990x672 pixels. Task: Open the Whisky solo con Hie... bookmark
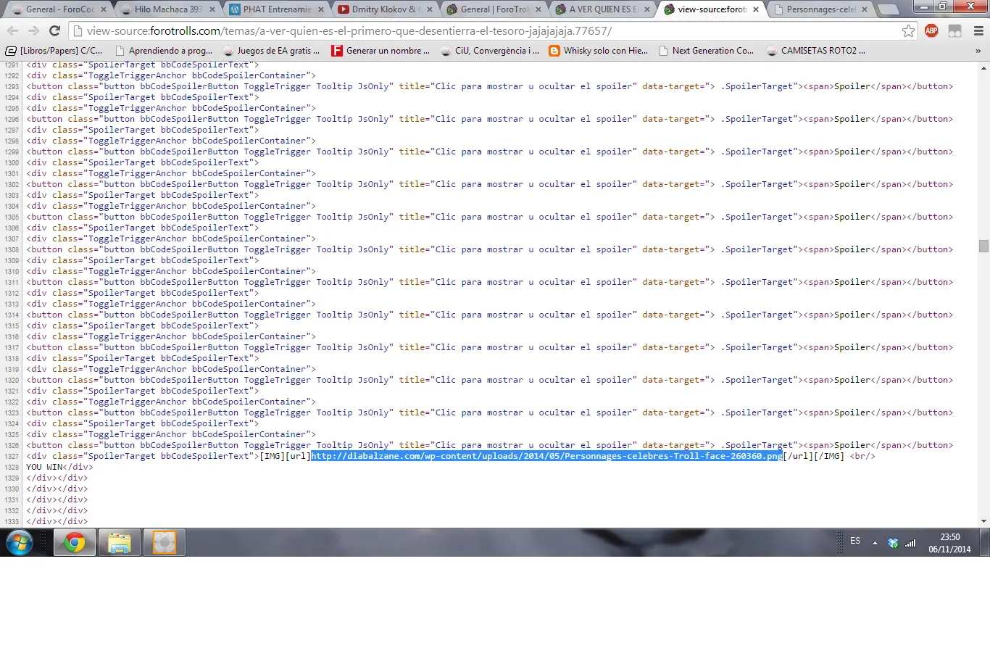click(x=599, y=51)
